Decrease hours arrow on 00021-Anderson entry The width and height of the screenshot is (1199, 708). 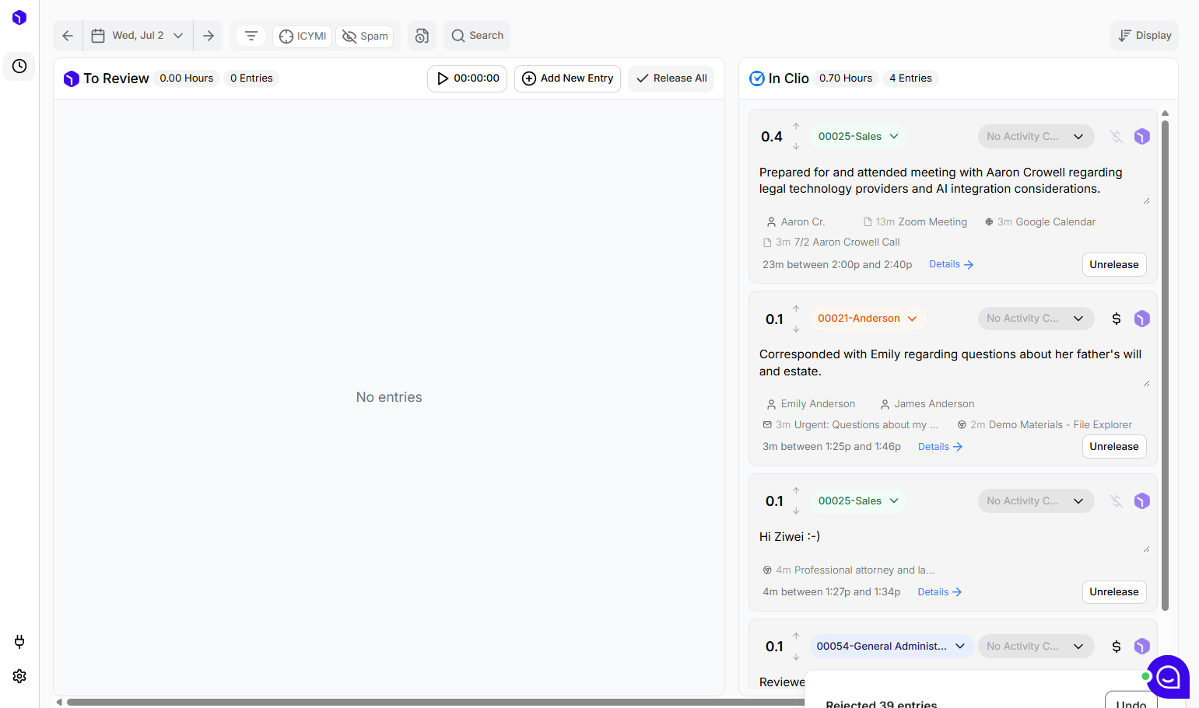coord(796,330)
